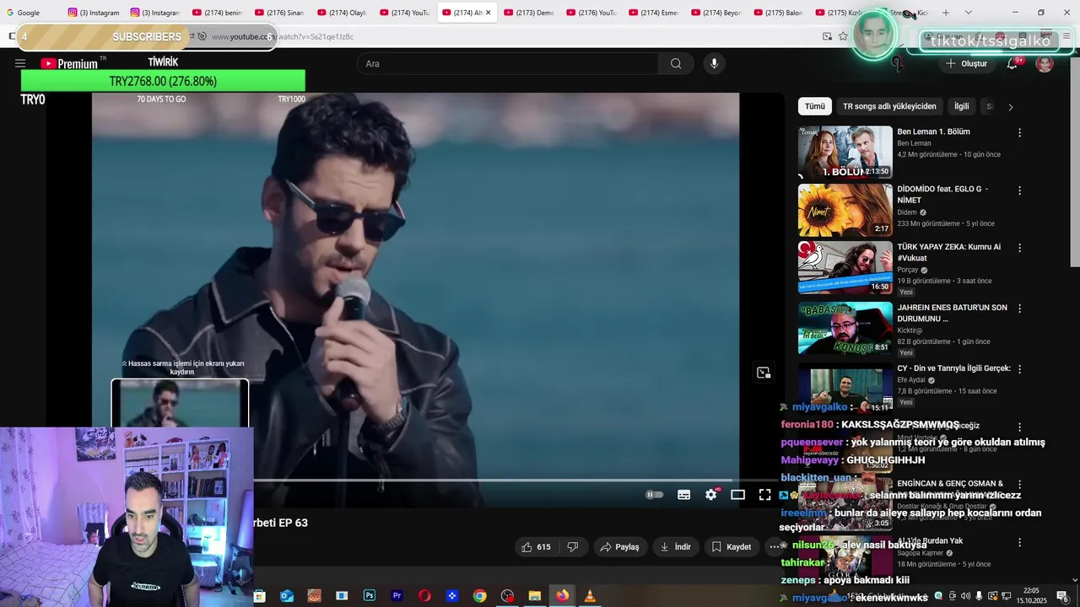1080x607 pixels.
Task: Open File Explorer from the taskbar
Action: (x=534, y=596)
